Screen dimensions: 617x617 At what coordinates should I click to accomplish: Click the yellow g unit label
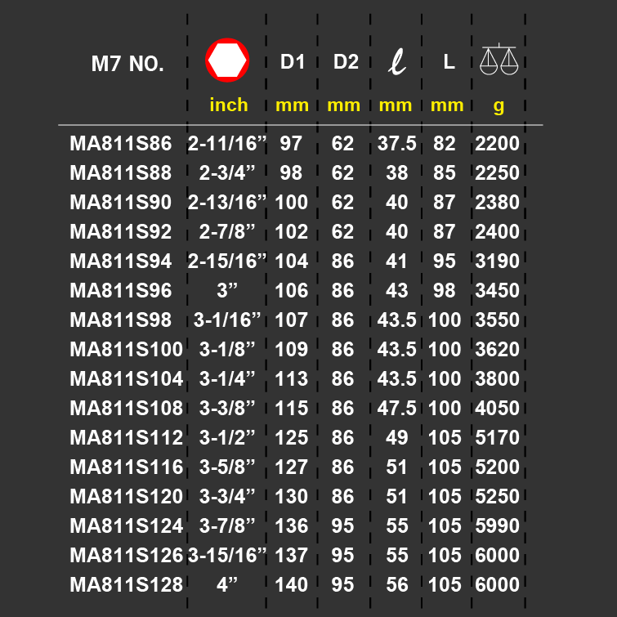pyautogui.click(x=499, y=106)
